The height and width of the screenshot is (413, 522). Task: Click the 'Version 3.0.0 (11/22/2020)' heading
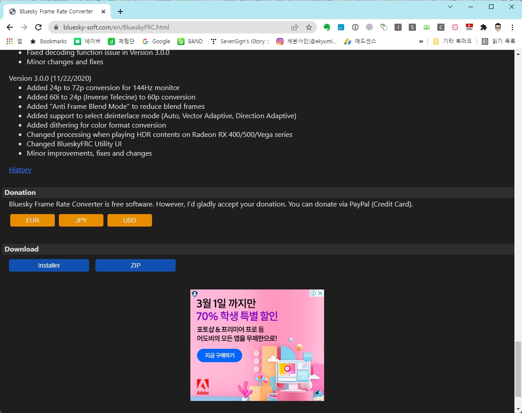coord(50,78)
